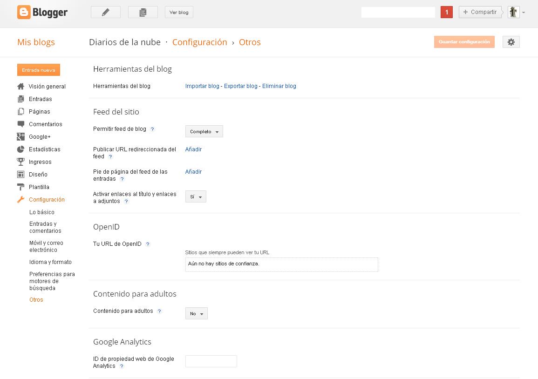Open the No dropdown for adult content
Image resolution: width=538 pixels, height=379 pixels.
point(196,313)
